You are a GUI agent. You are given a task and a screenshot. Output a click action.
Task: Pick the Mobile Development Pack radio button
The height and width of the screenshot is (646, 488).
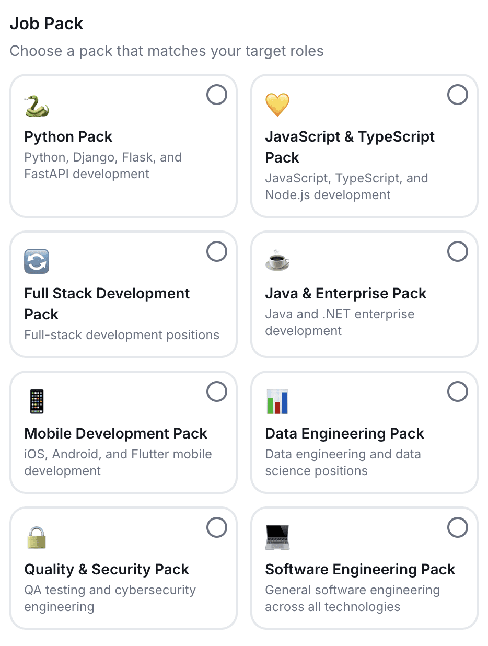tap(217, 391)
